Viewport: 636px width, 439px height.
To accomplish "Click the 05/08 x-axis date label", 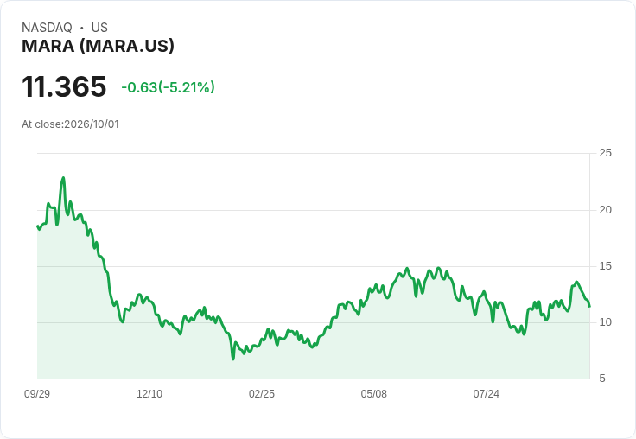I will 374,394.
